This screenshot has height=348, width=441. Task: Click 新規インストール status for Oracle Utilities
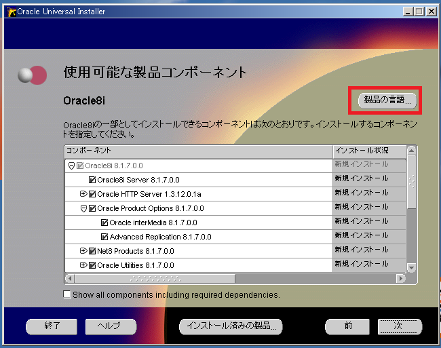[362, 264]
